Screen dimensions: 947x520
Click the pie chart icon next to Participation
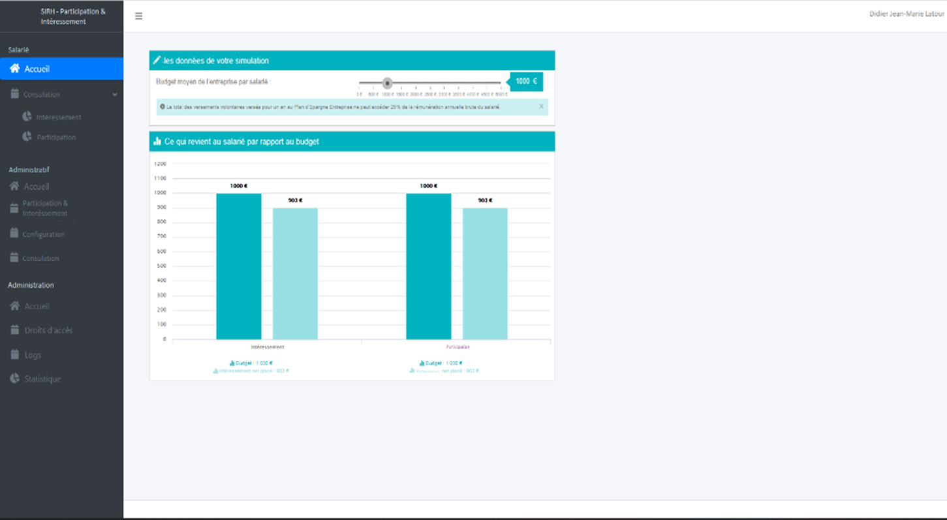pyautogui.click(x=27, y=137)
